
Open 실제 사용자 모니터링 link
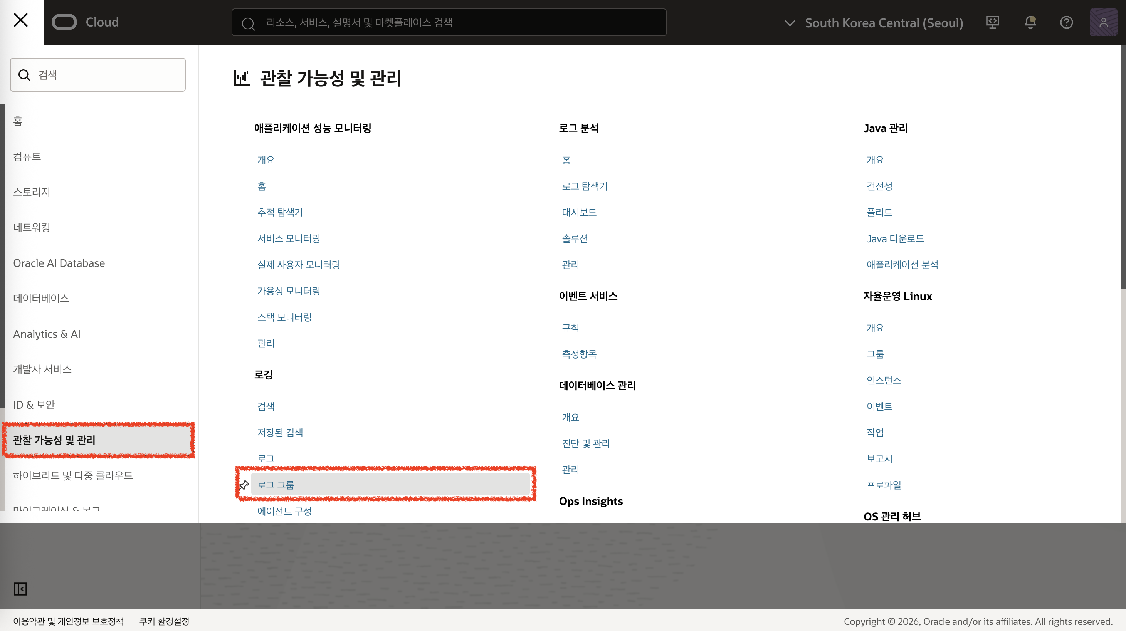(x=299, y=265)
